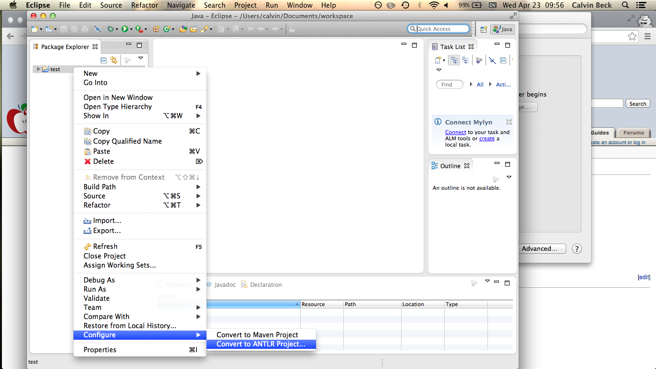Click the Quick Access search field
Viewport: 656px width, 369px height.
coord(438,29)
